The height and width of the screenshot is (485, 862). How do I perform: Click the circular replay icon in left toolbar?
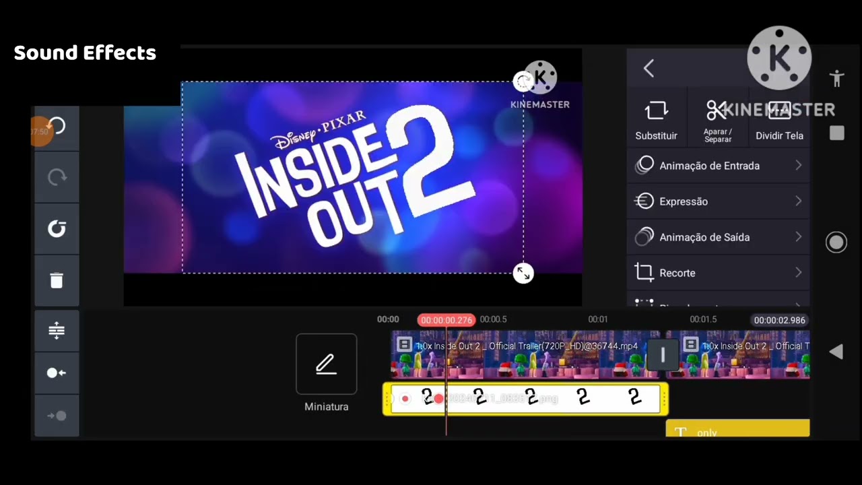(57, 229)
